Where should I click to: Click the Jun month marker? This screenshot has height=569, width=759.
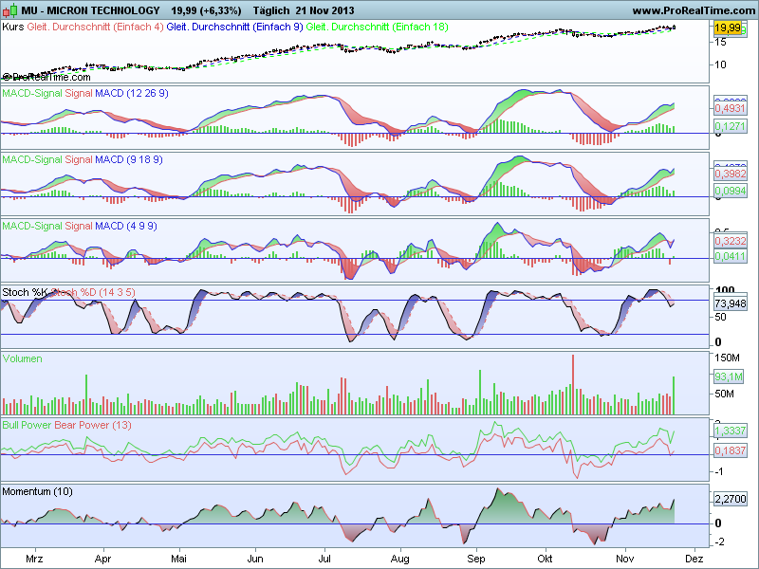255,559
